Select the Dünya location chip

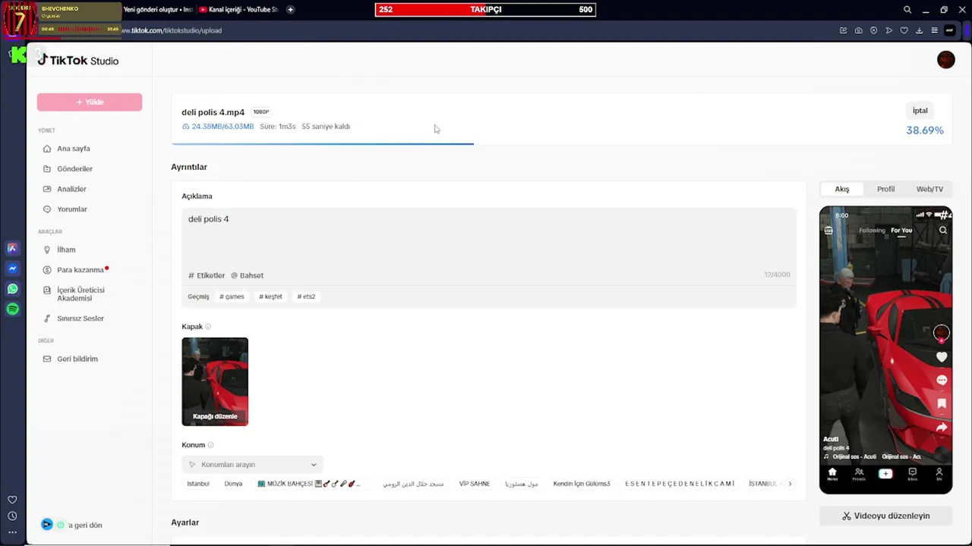[x=233, y=484]
